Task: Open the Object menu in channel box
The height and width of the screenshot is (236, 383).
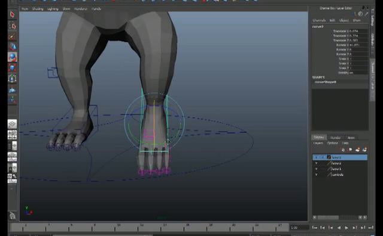Action: coord(344,20)
